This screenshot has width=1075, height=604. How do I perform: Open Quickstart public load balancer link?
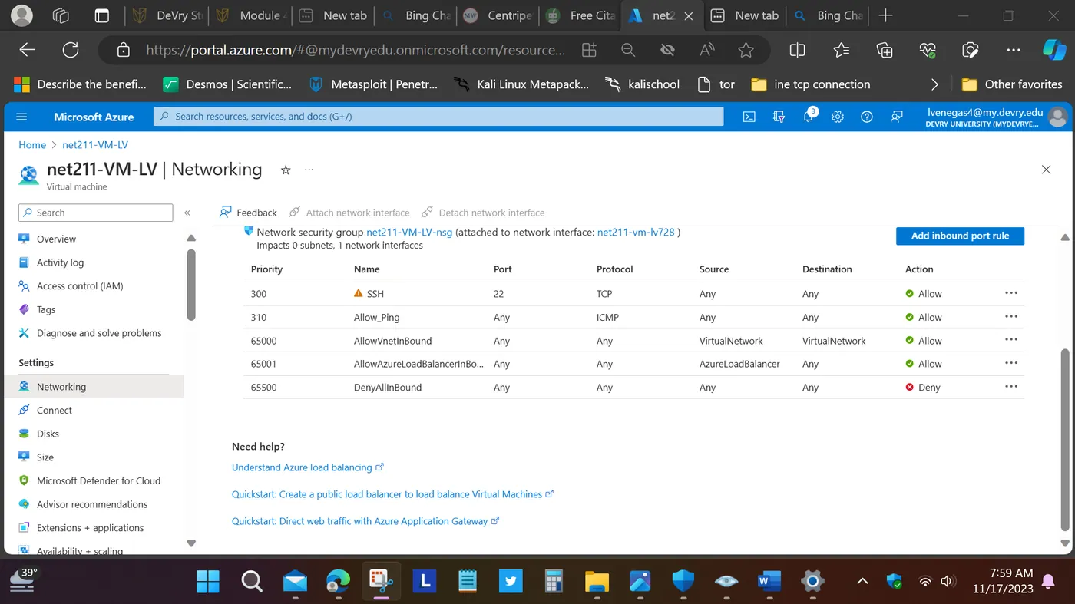[392, 494]
